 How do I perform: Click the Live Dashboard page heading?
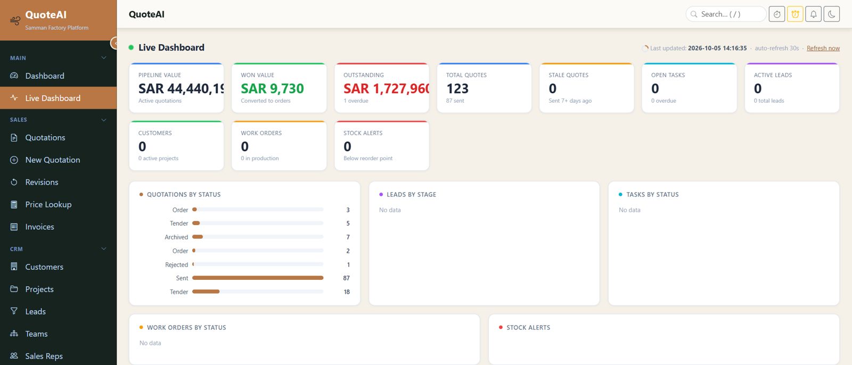[171, 47]
